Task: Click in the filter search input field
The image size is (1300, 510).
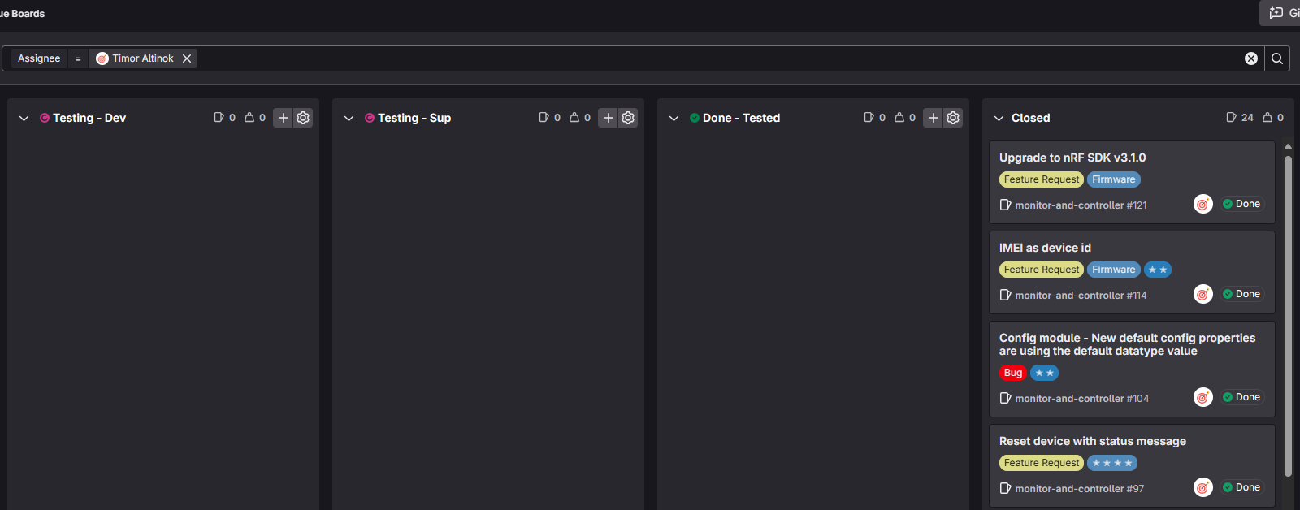Action: (715, 58)
